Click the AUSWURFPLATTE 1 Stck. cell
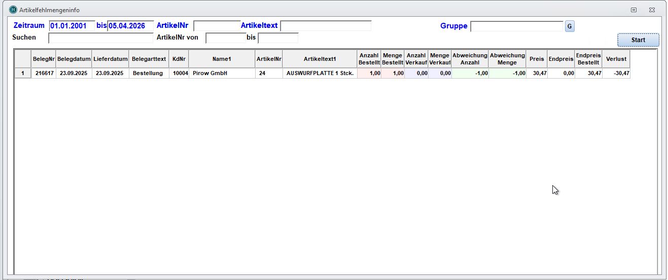The image size is (668, 280). click(320, 74)
